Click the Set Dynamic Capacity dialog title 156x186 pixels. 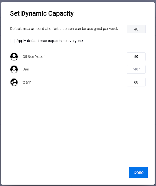point(42,13)
